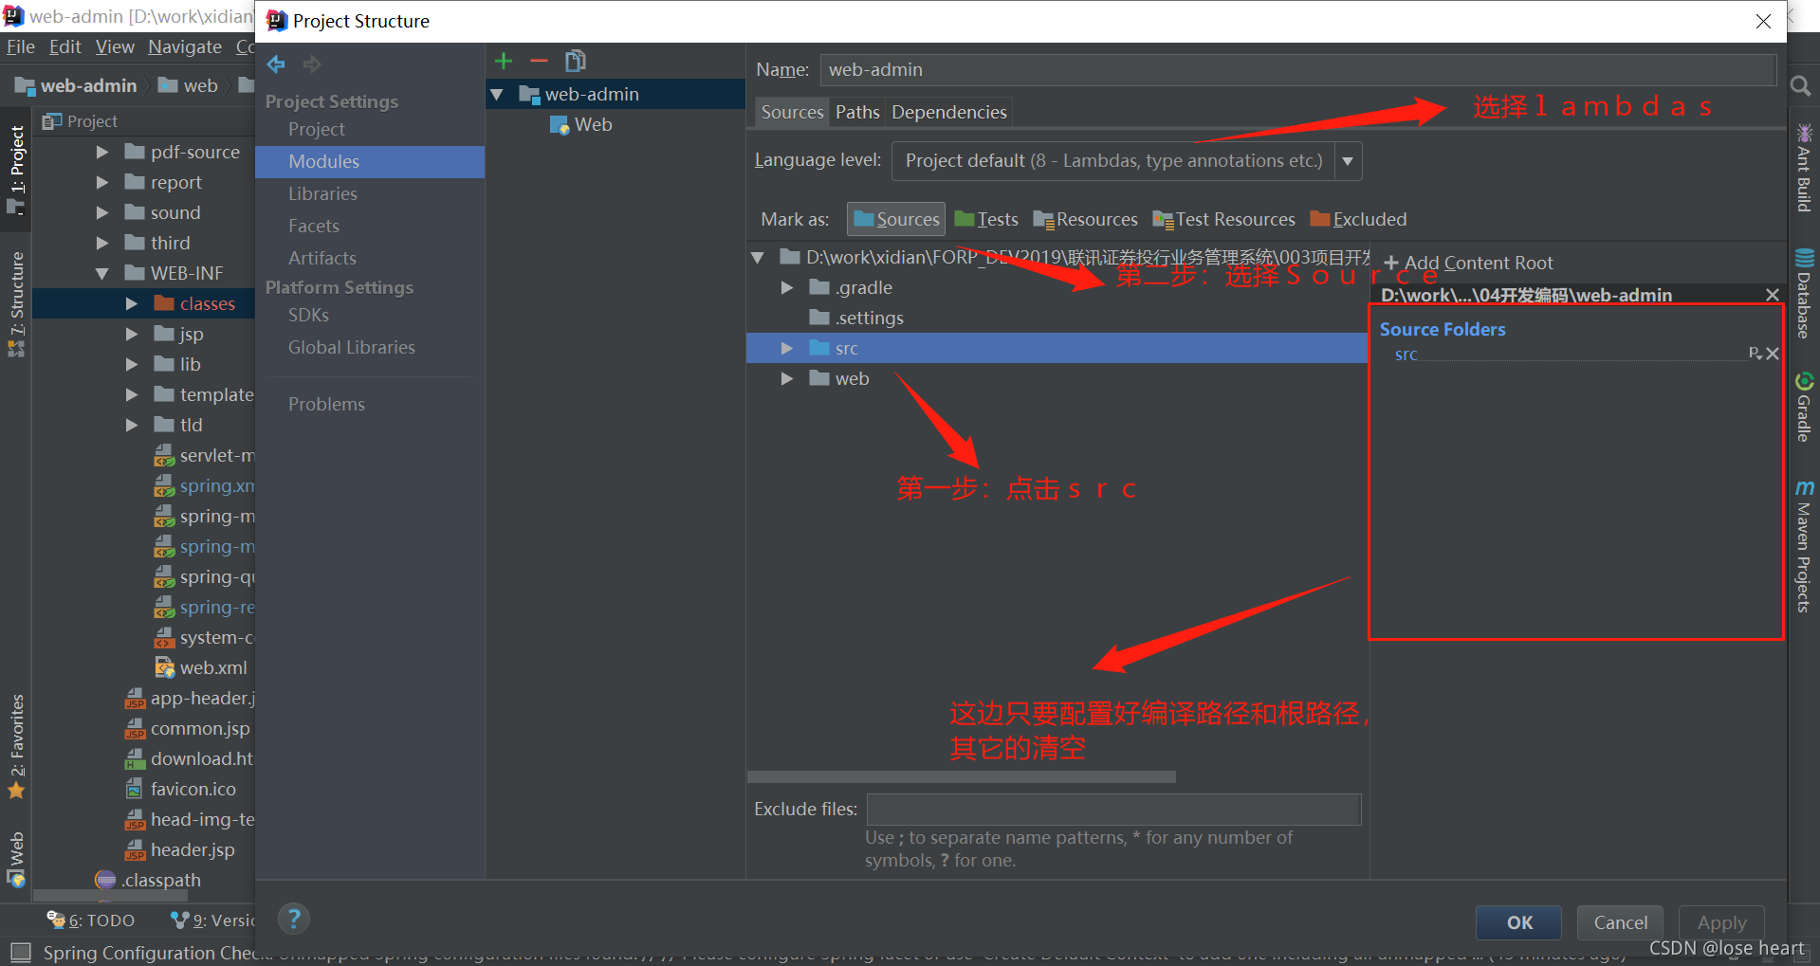1820x966 pixels.
Task: Mark folder as Sources
Action: (896, 219)
